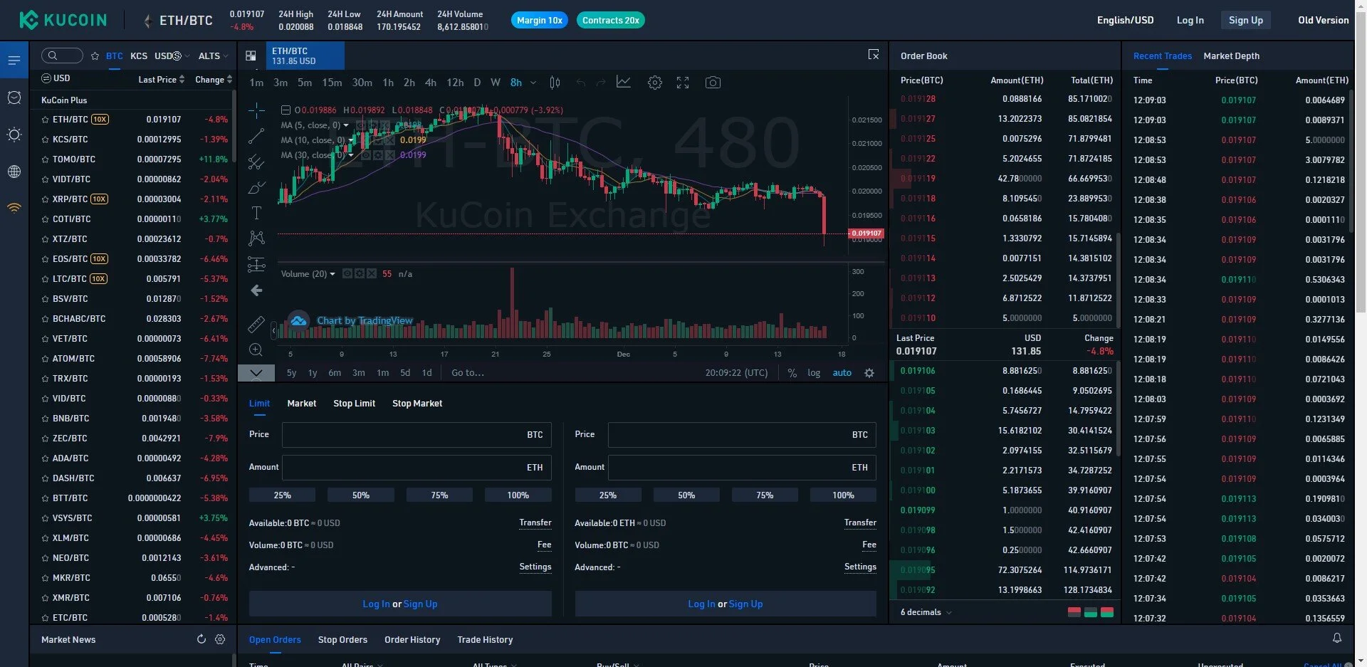Take a chart snapshot with camera icon
This screenshot has height=667, width=1367.
point(713,83)
